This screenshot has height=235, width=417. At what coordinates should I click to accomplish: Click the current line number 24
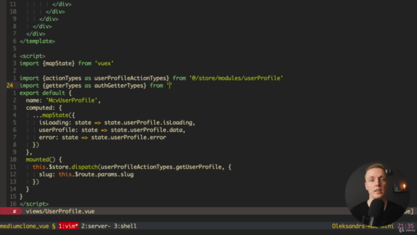[x=10, y=86]
